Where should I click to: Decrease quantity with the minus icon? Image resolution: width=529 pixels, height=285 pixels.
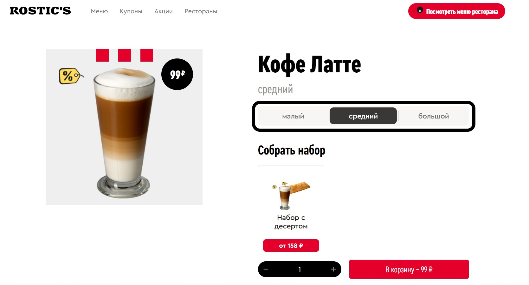[x=266, y=269]
